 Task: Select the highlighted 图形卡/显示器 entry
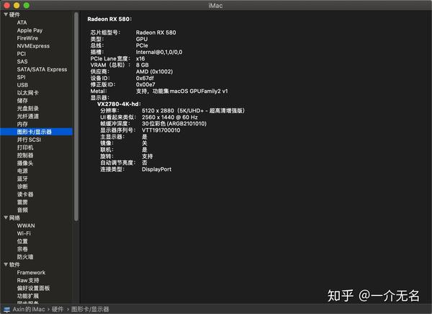click(37, 132)
